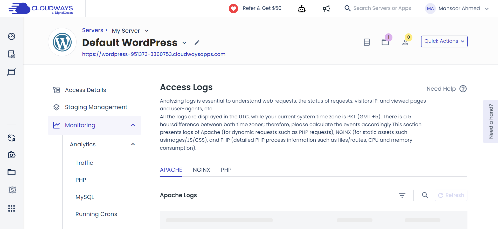Click the Refresh logs button

tap(451, 195)
